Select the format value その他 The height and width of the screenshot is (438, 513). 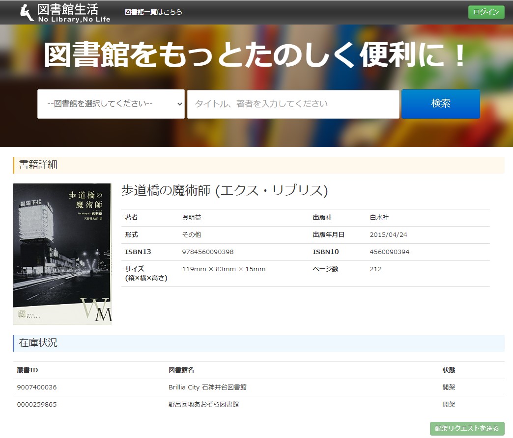tap(192, 235)
